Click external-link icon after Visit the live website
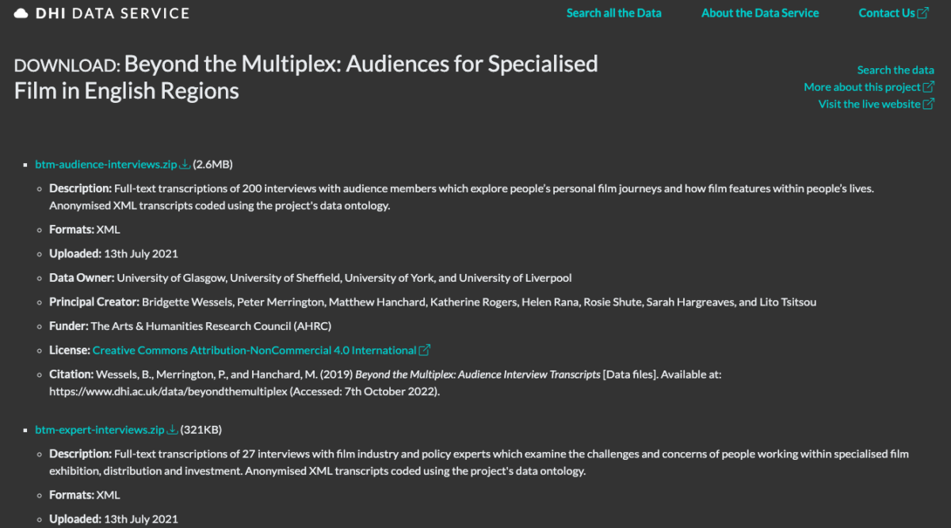The width and height of the screenshot is (951, 528). [929, 104]
